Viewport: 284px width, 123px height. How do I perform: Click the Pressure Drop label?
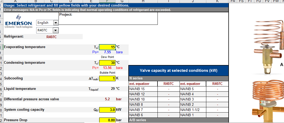click(16, 120)
